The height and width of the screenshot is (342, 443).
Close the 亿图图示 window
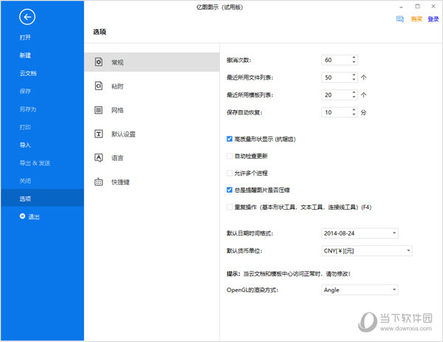click(433, 6)
